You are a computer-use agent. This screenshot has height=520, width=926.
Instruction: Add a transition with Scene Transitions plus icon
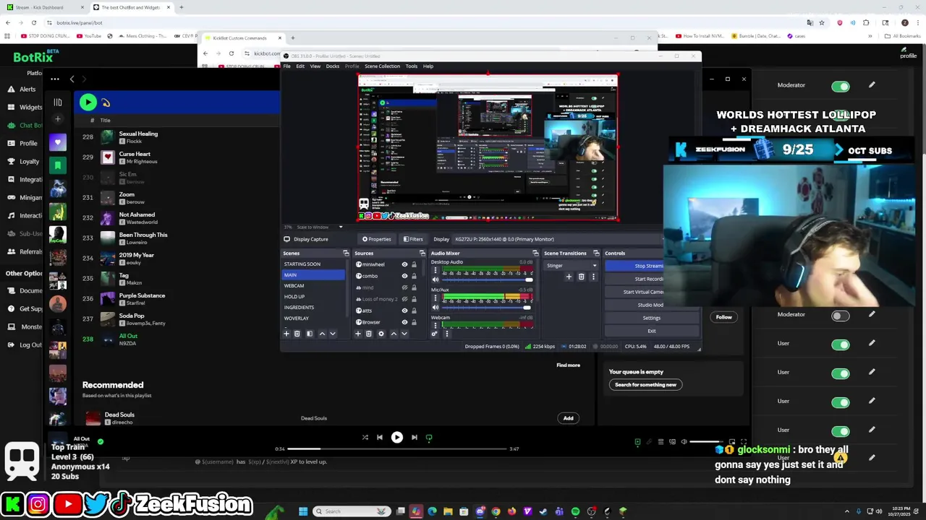[x=569, y=277]
